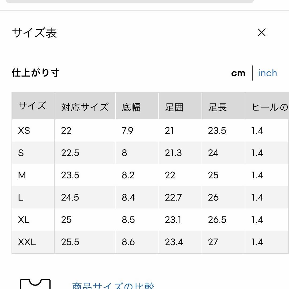Select the XL size row label
Screen dimensions: 289x289
pyautogui.click(x=24, y=220)
